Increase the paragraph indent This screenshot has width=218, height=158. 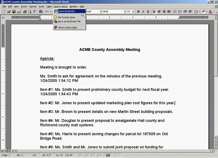point(190,12)
